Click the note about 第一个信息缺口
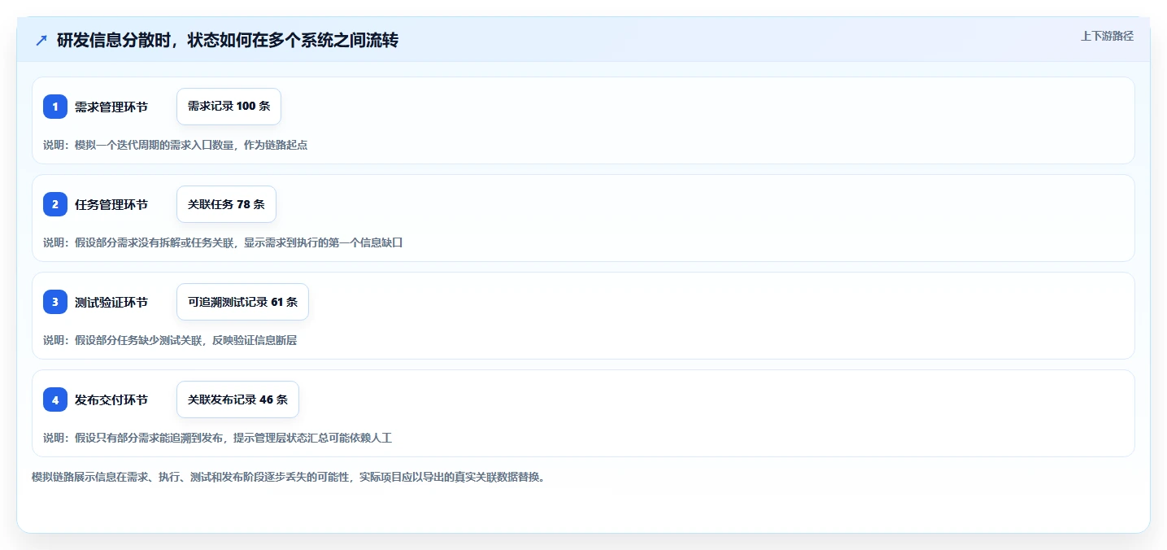This screenshot has height=550, width=1167. 223,242
